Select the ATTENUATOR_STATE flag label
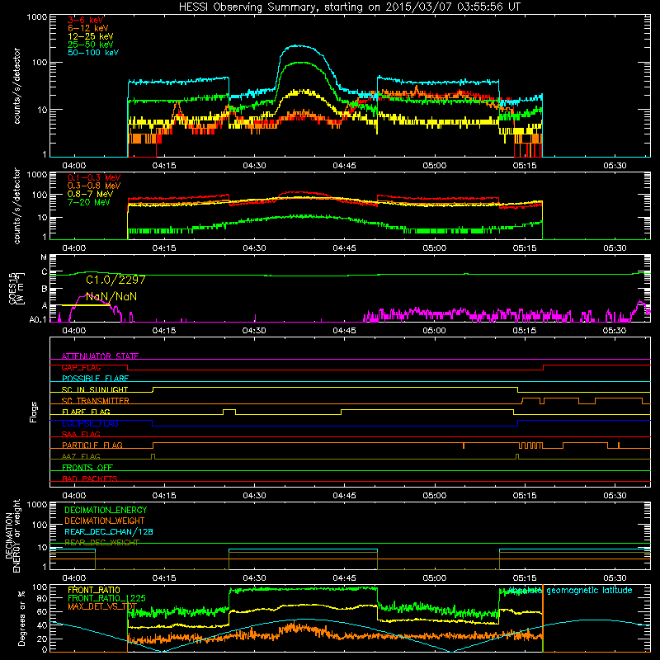Image resolution: width=660 pixels, height=660 pixels. pos(100,356)
